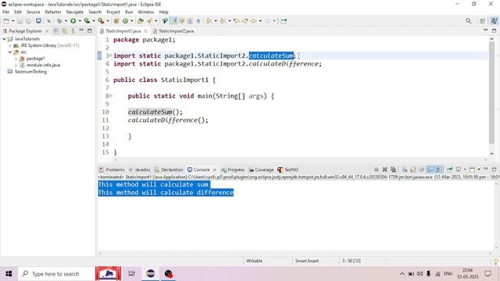Viewport: 500px width, 281px height.
Task: Click the External Tools run icon
Action: (101, 21)
